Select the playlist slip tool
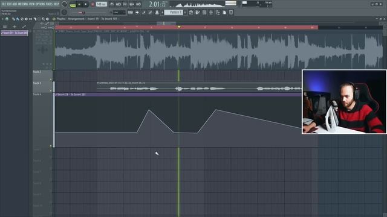Image resolution: width=387 pixels, height=217 pixels. coord(30,19)
